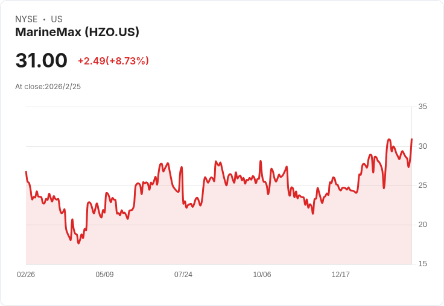The width and height of the screenshot is (444, 306).
Task: Click the 15 y-axis price label
Action: (x=422, y=264)
